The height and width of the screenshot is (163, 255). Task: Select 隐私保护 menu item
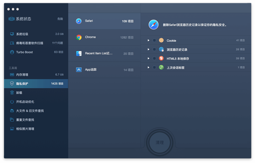tap(36, 84)
